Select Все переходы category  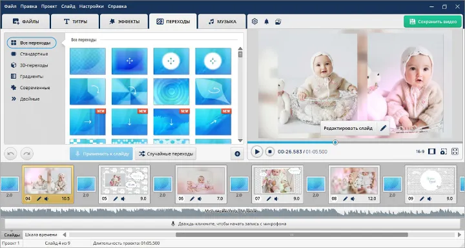[32, 43]
